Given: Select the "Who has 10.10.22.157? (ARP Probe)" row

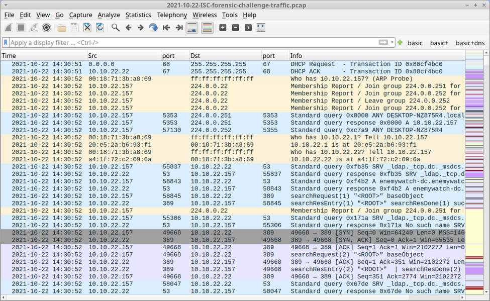Looking at the screenshot, I should point(233,79).
